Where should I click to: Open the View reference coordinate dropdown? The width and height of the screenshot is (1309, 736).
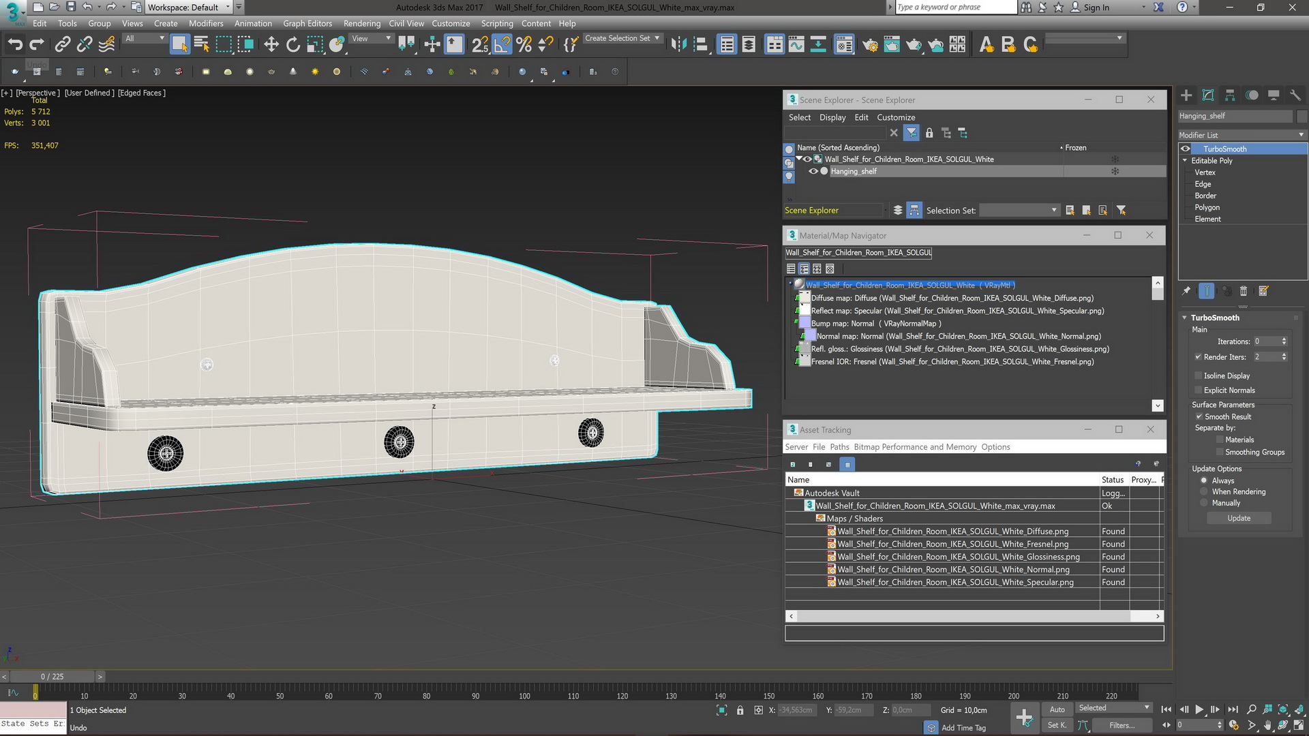[371, 38]
